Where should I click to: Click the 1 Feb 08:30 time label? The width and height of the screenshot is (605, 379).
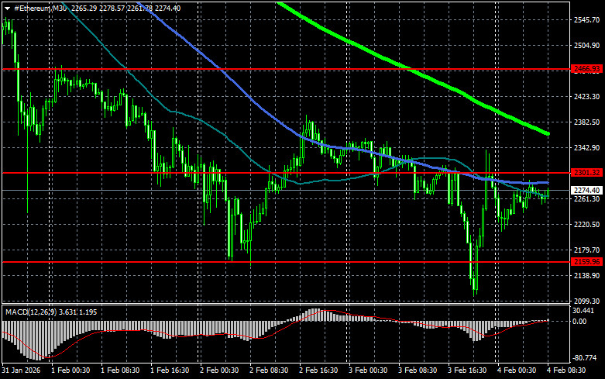(x=120, y=370)
